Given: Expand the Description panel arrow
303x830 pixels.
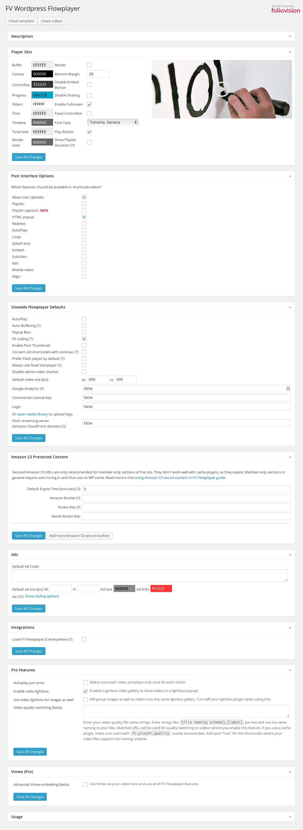Looking at the screenshot, I should (290, 36).
